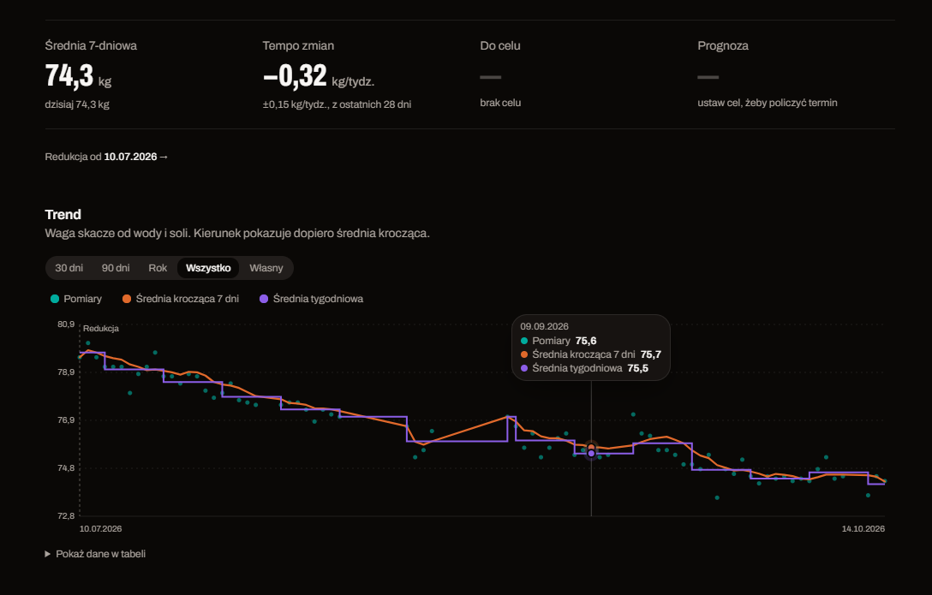The height and width of the screenshot is (595, 932).
Task: Click the 80,9 y-axis label
Action: pos(66,324)
